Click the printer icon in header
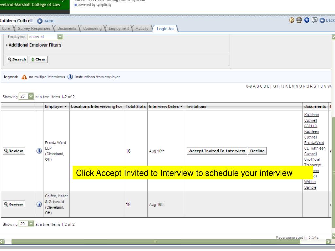 coord(299,20)
